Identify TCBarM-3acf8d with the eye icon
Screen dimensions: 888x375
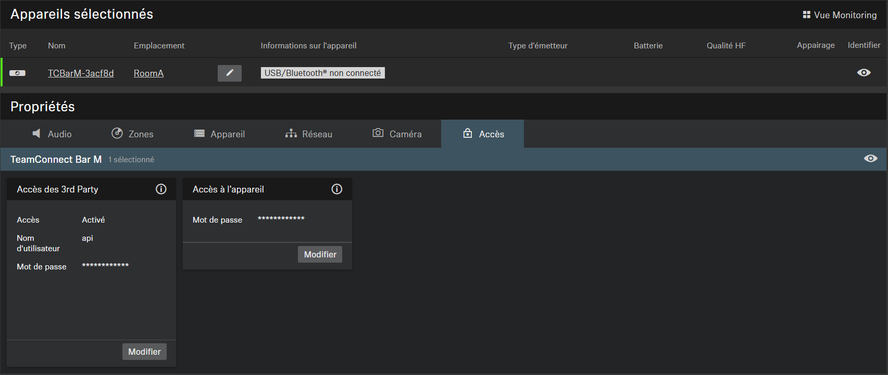pyautogui.click(x=864, y=73)
